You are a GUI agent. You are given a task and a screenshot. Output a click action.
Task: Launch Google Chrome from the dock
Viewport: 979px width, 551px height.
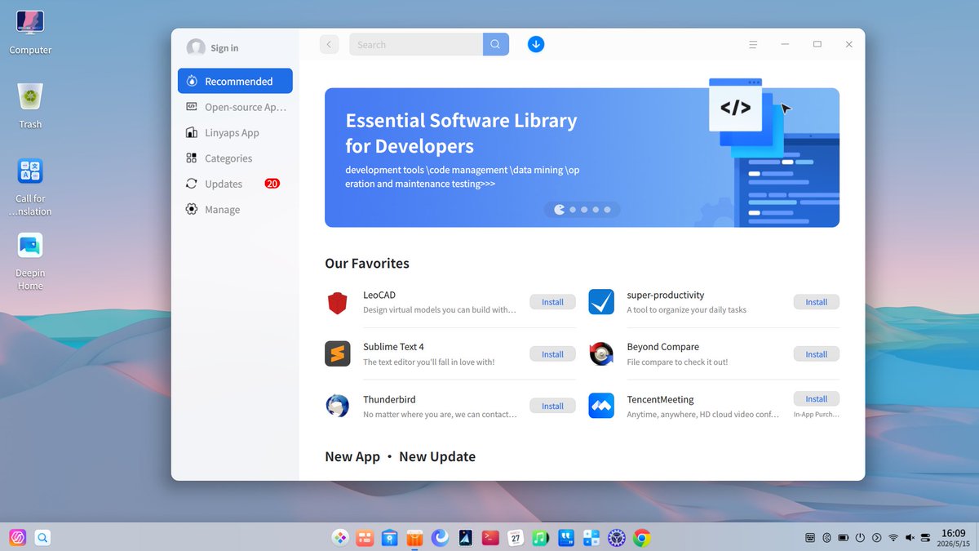pos(642,538)
